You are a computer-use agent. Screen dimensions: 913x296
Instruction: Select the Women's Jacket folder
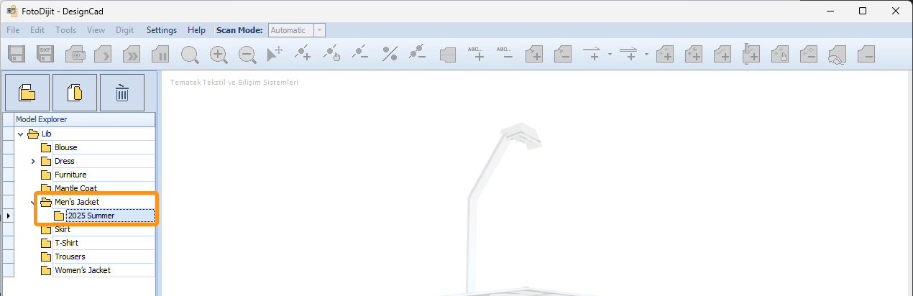(82, 270)
